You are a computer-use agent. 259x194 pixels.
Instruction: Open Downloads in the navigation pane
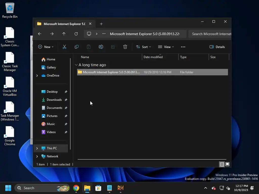54,100
